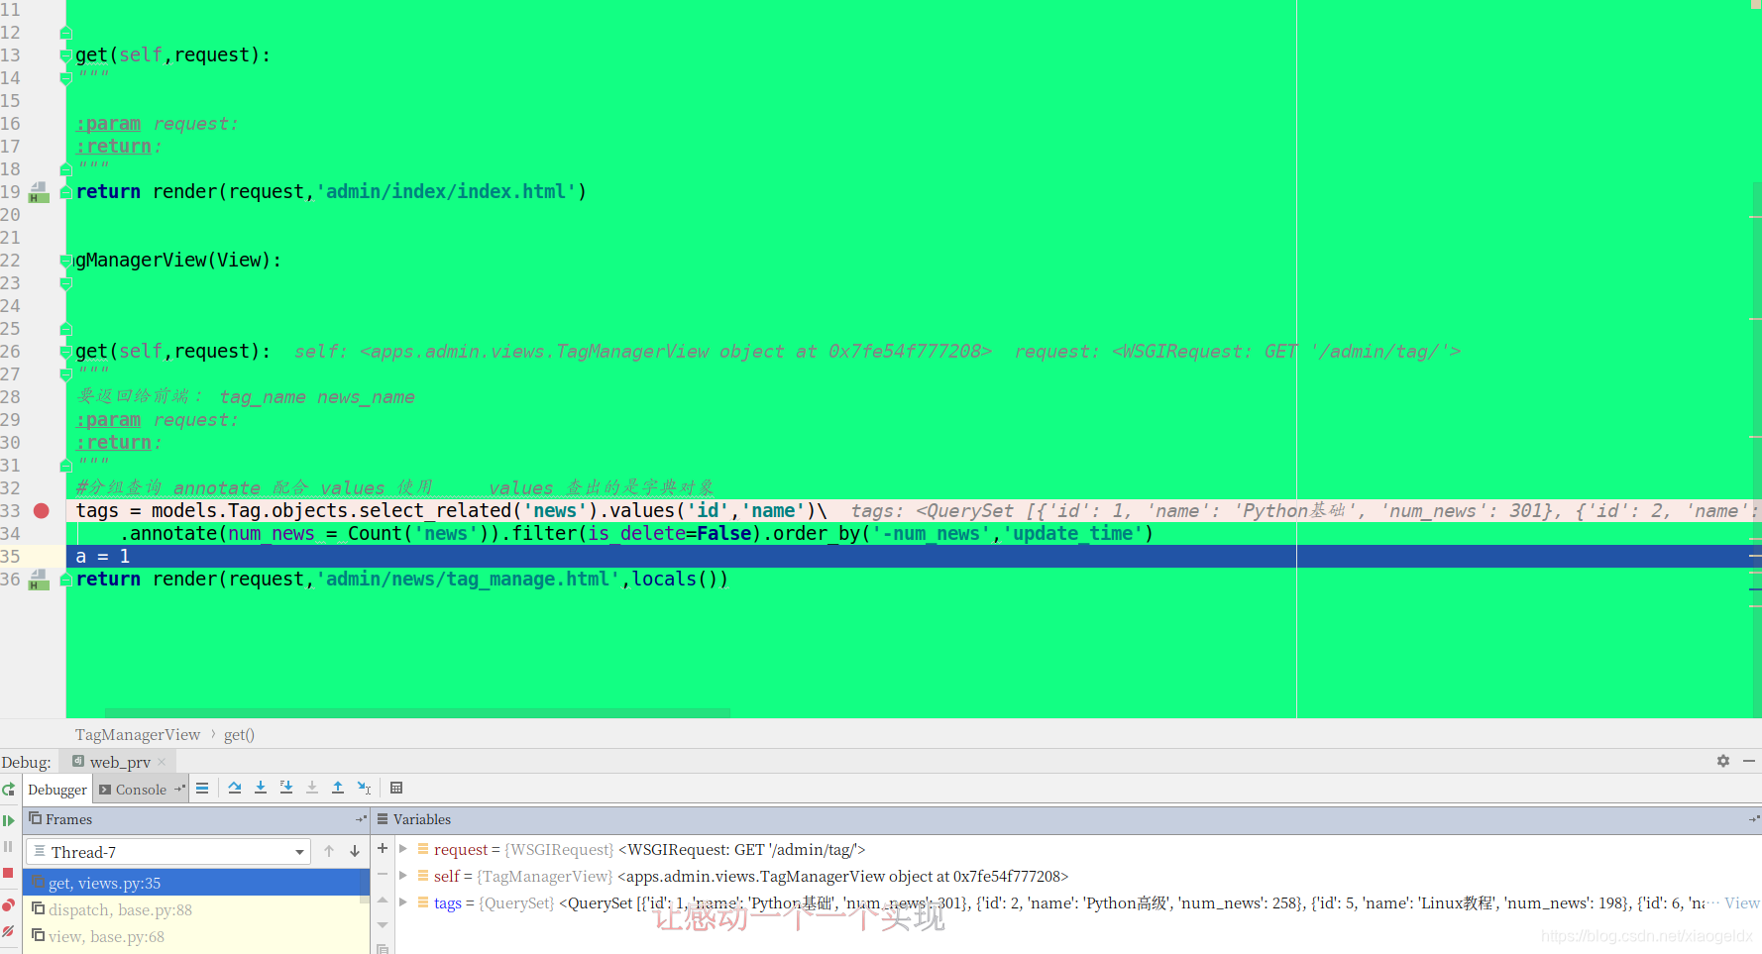Click line 35 code 'a = 1'
1762x954 pixels.
103,556
